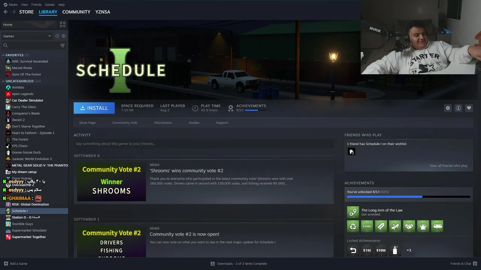Click the explosion achievement icon

[x=423, y=226]
